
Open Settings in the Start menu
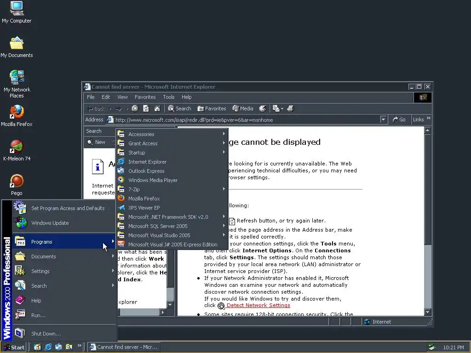pyautogui.click(x=64, y=271)
